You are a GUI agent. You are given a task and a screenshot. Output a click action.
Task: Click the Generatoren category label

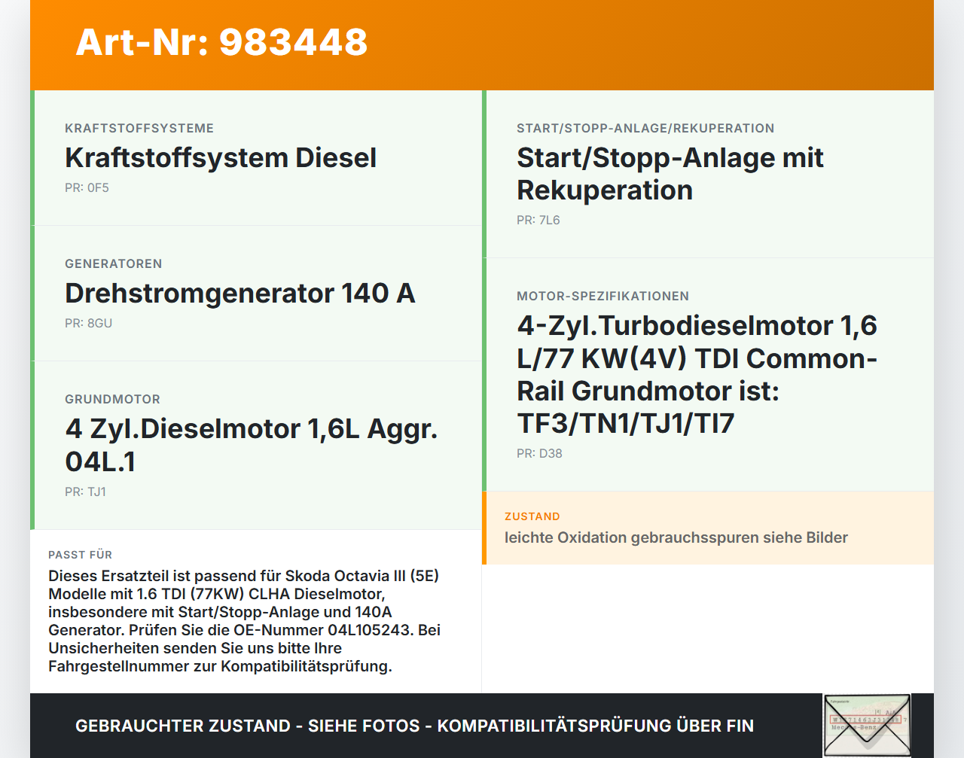click(114, 263)
